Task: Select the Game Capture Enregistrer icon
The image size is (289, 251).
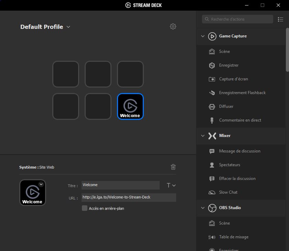Action: click(x=212, y=65)
